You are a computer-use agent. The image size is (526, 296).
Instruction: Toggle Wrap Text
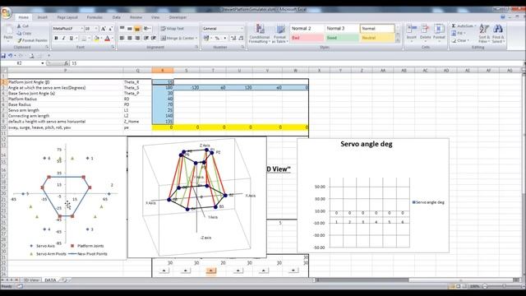coord(172,29)
